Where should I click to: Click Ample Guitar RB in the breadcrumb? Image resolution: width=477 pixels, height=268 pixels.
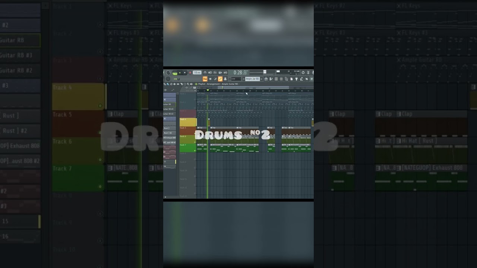coord(230,84)
